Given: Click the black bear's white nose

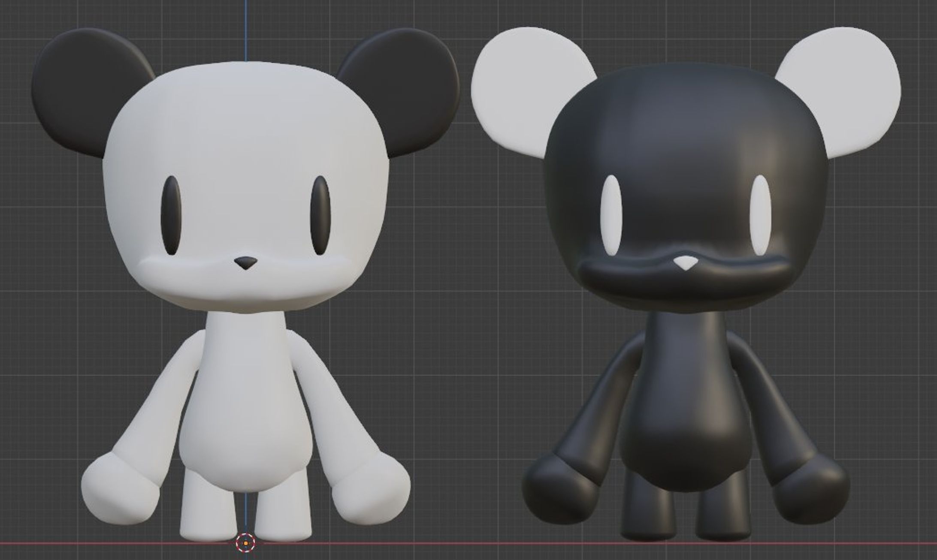Looking at the screenshot, I should pos(686,262).
